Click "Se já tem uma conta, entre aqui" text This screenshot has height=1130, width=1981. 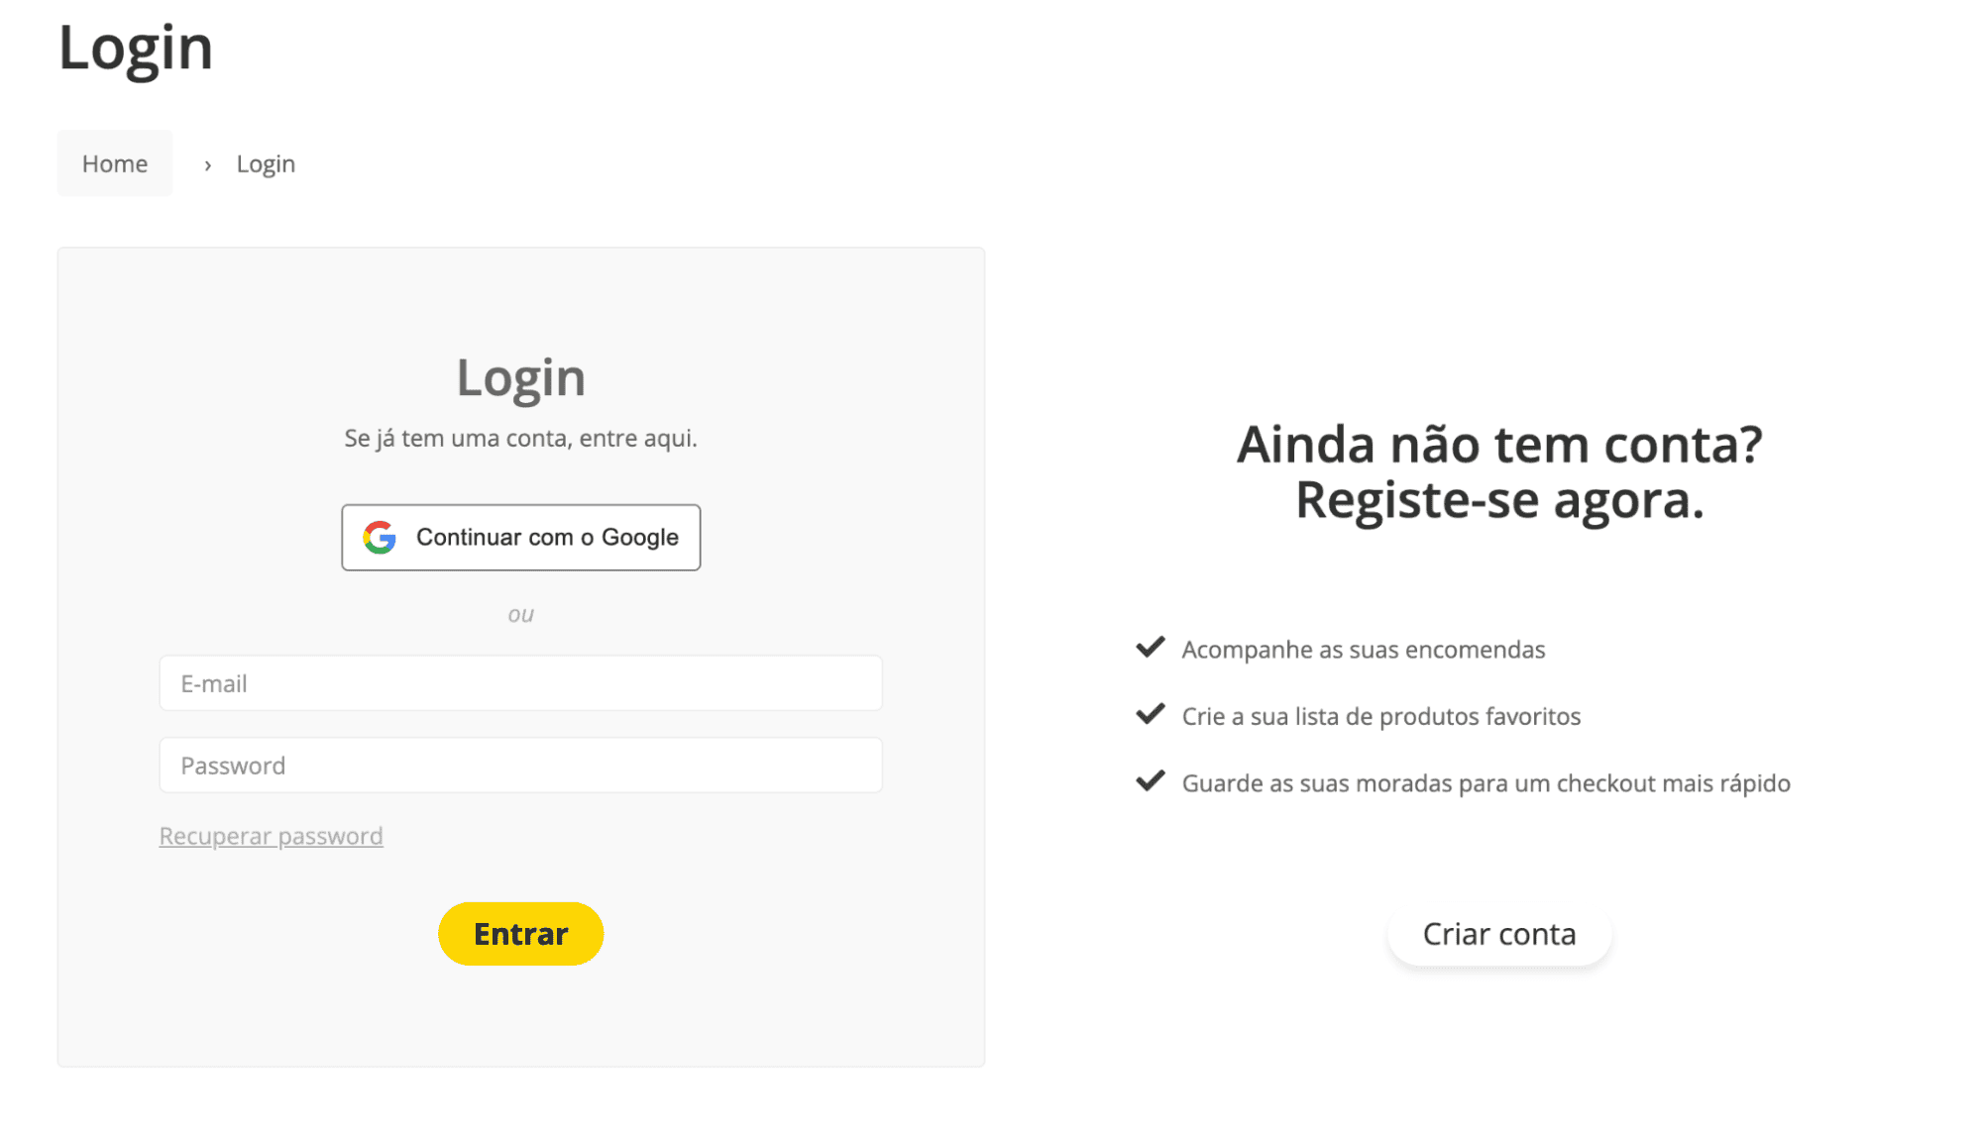520,437
